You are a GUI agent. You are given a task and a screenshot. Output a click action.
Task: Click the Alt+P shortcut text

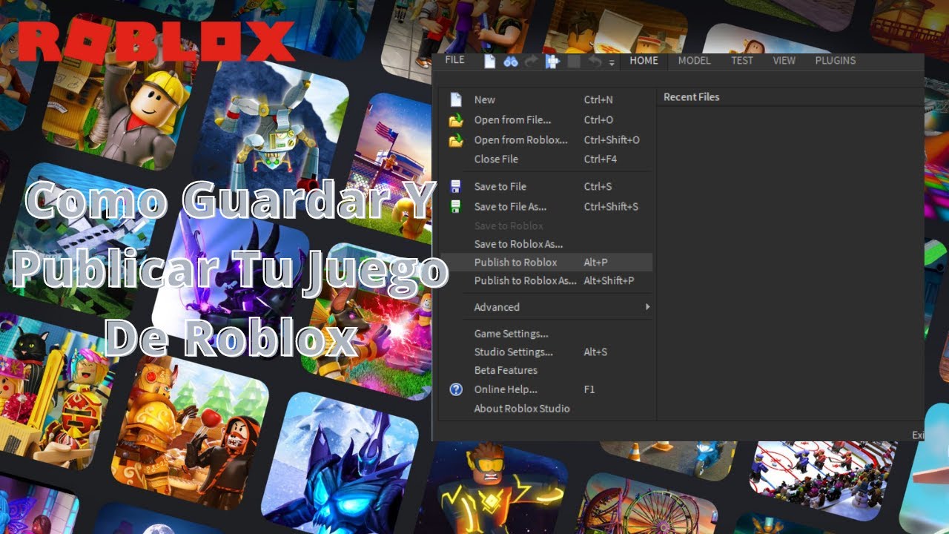coord(595,262)
